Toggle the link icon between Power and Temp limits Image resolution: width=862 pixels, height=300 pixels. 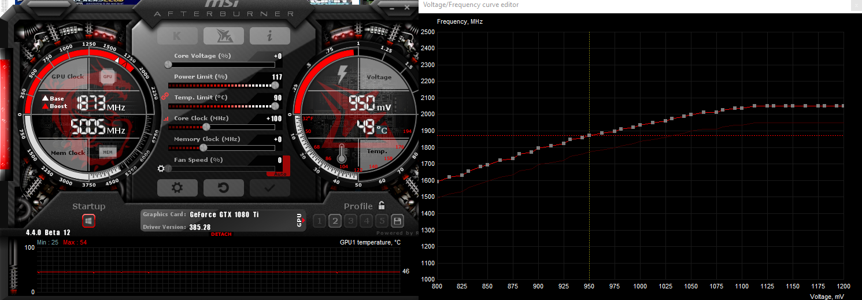pyautogui.click(x=165, y=95)
